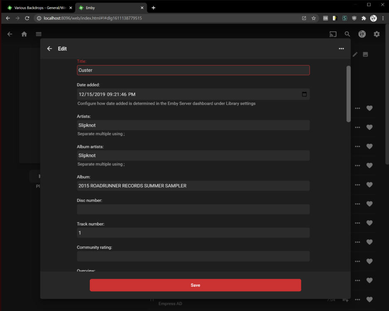Open the Emby user profile avatar

coord(362,34)
